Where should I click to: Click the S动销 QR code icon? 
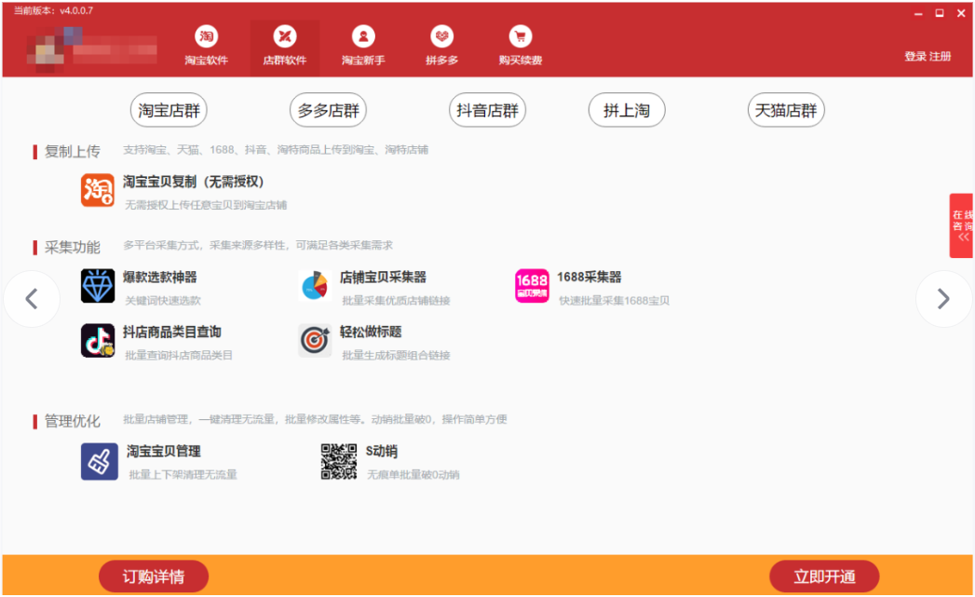339,461
